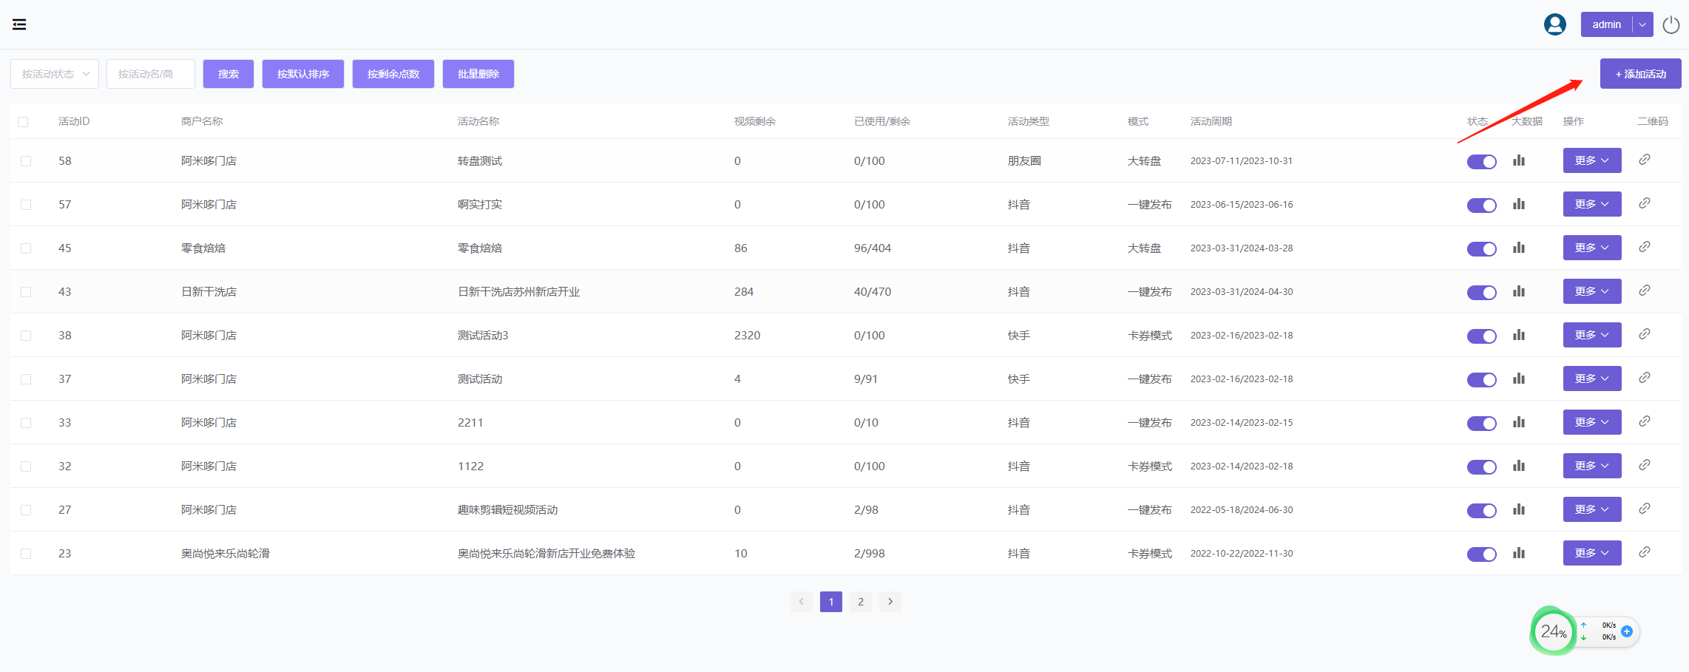Go to pagination page 2
Screen dimensions: 1689x672
(861, 602)
